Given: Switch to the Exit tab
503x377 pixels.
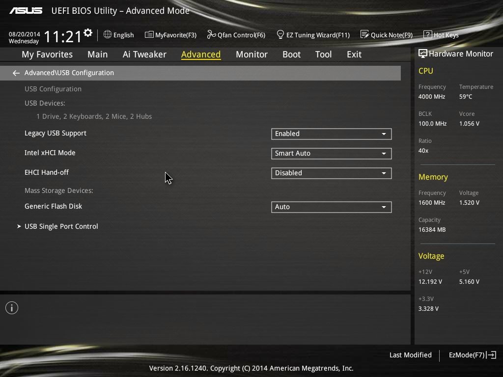Looking at the screenshot, I should click(x=354, y=54).
